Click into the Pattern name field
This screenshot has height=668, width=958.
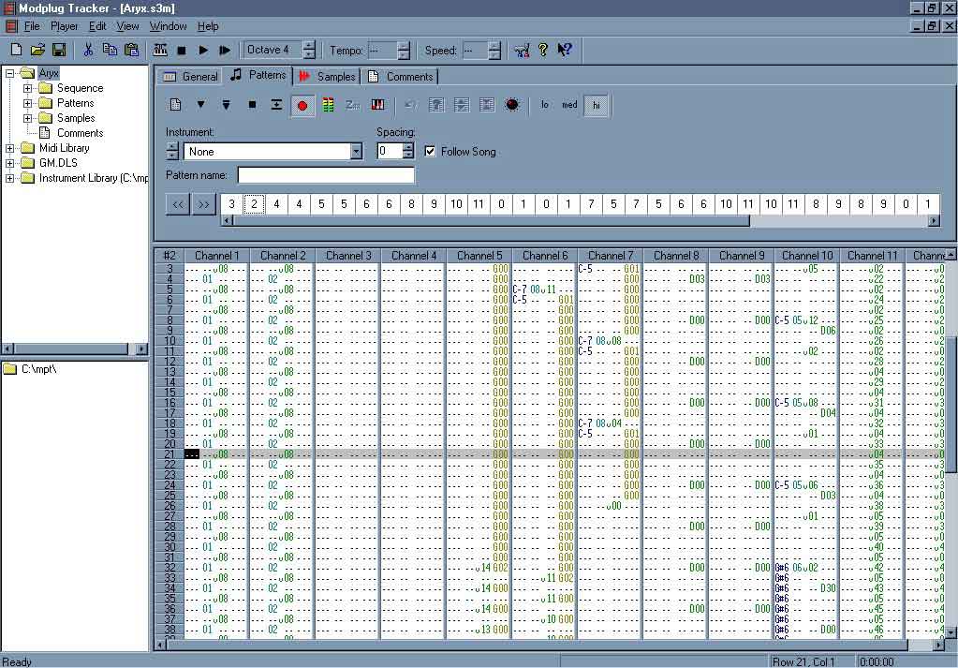(325, 175)
